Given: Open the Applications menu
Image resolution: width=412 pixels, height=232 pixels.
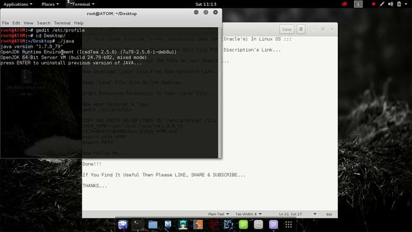Looking at the screenshot, I should pos(18,5).
